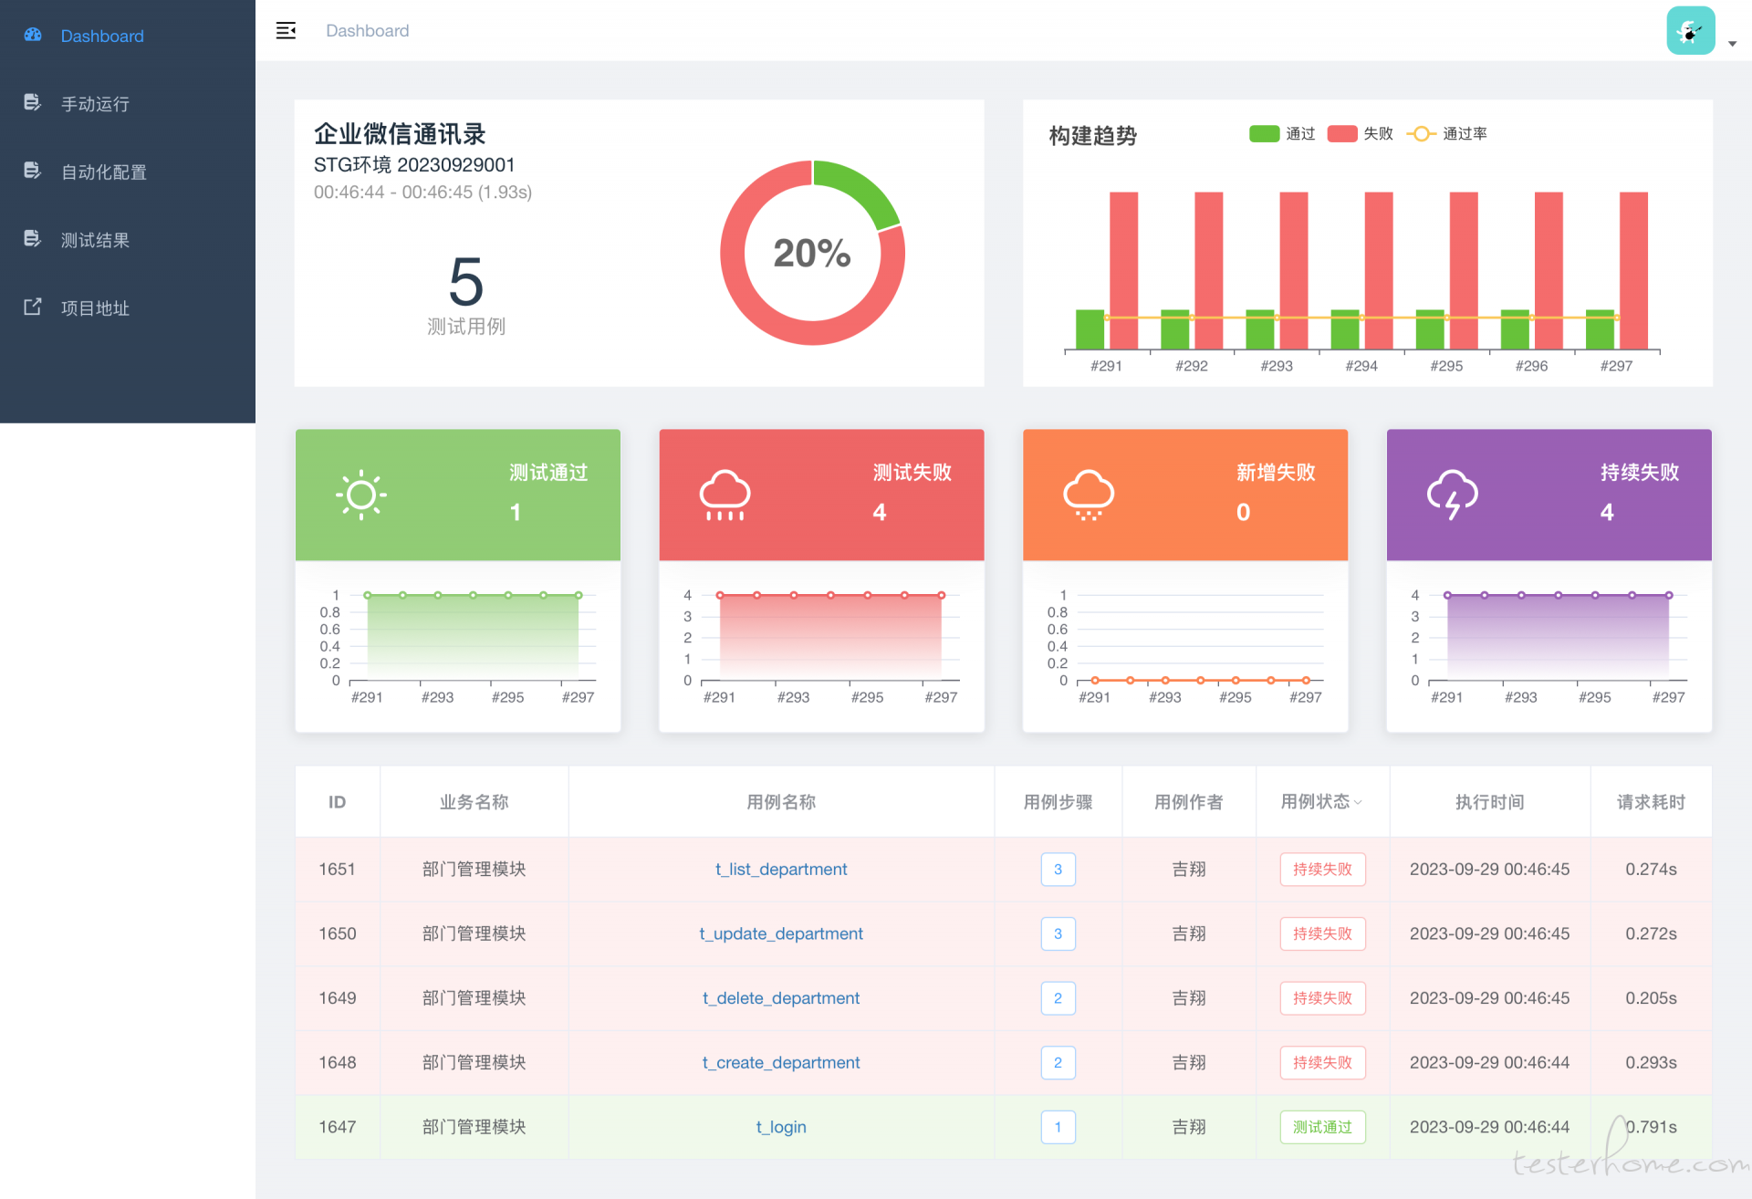This screenshot has height=1199, width=1752.
Task: Click ID cell 1647
Action: coord(338,1127)
